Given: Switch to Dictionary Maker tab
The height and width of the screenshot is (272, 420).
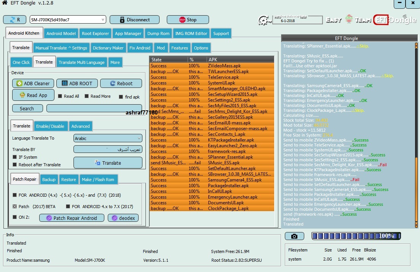Looking at the screenshot, I should (108, 48).
